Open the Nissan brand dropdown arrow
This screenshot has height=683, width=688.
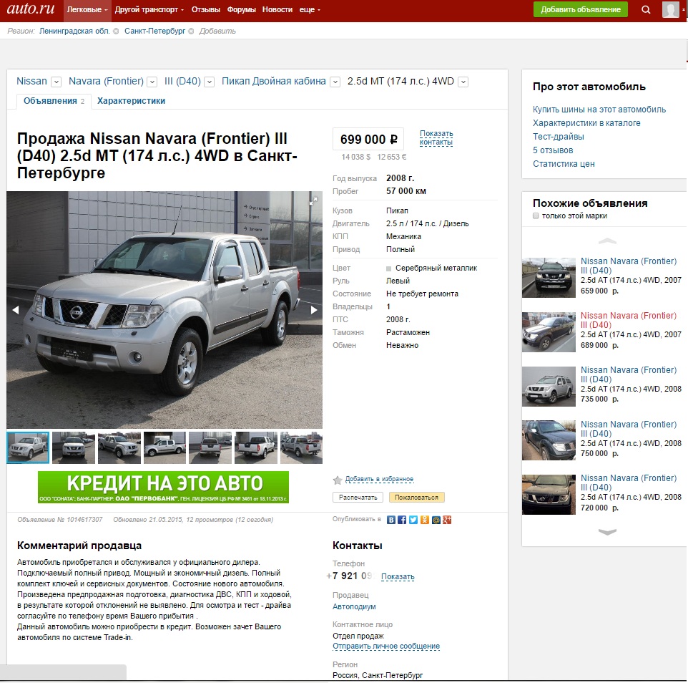pos(56,82)
